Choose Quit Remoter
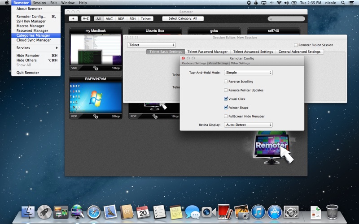Image resolution: width=359 pixels, height=224 pixels. (x=36, y=73)
